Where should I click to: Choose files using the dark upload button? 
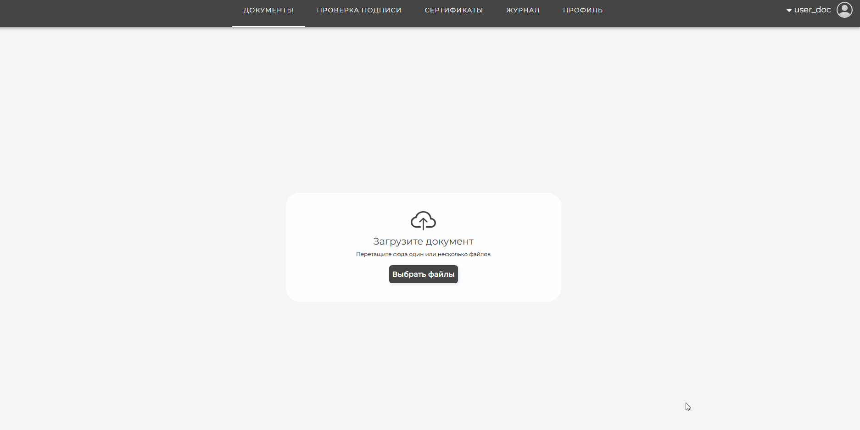[x=423, y=274]
